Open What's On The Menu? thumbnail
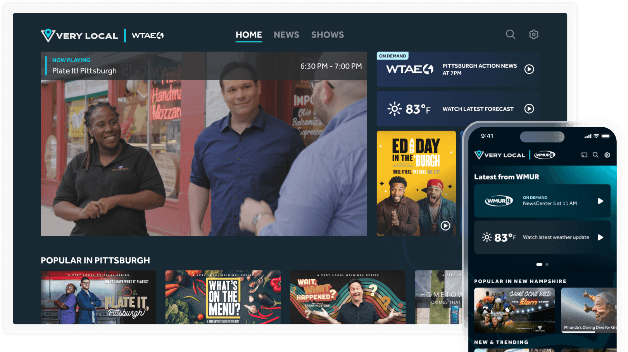This screenshot has width=628, height=352. point(223,297)
